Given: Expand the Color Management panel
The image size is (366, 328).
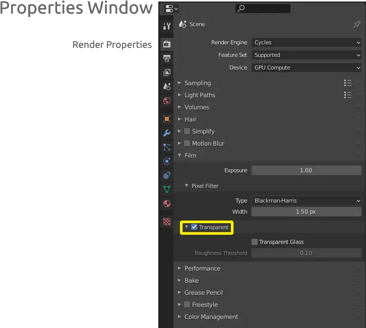Looking at the screenshot, I should pyautogui.click(x=179, y=316).
